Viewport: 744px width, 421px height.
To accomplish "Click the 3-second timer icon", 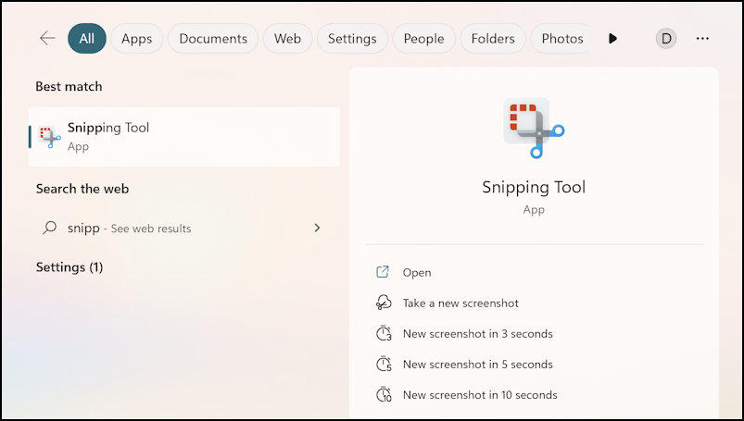I will (x=384, y=333).
